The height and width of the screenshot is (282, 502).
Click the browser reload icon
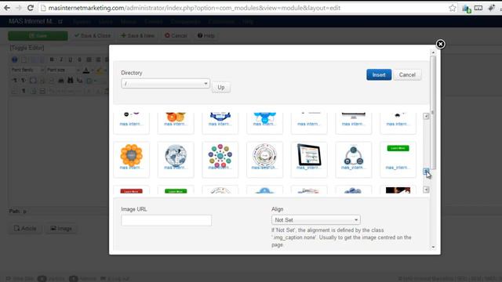31,8
